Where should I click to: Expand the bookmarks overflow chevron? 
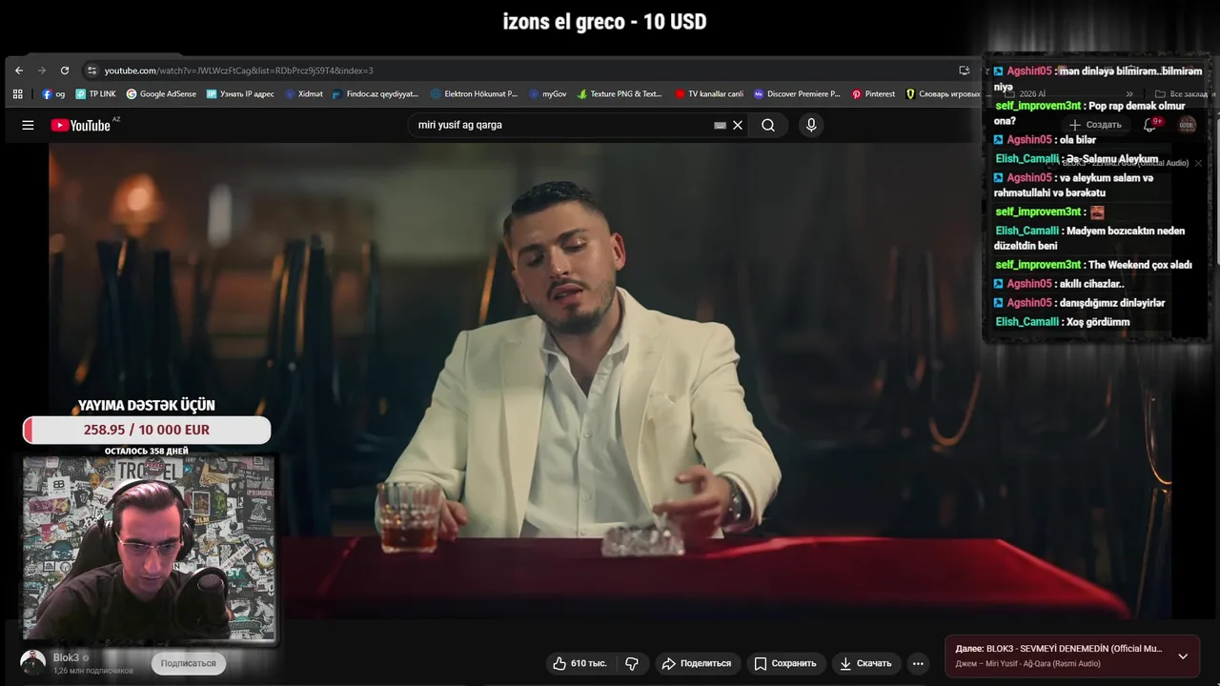1129,94
